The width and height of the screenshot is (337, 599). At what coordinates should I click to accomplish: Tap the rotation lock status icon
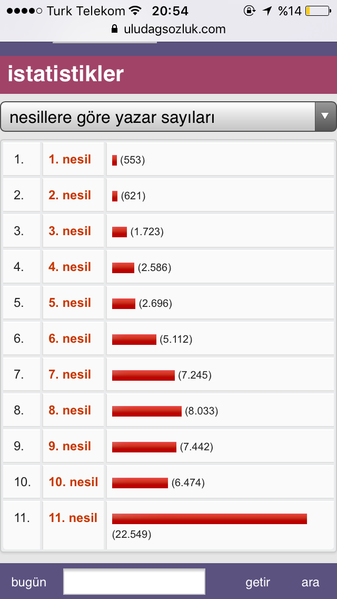249,11
